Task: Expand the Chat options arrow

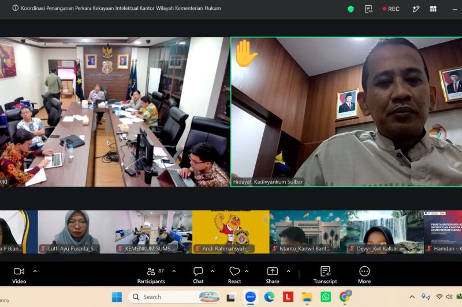Action: pyautogui.click(x=213, y=271)
